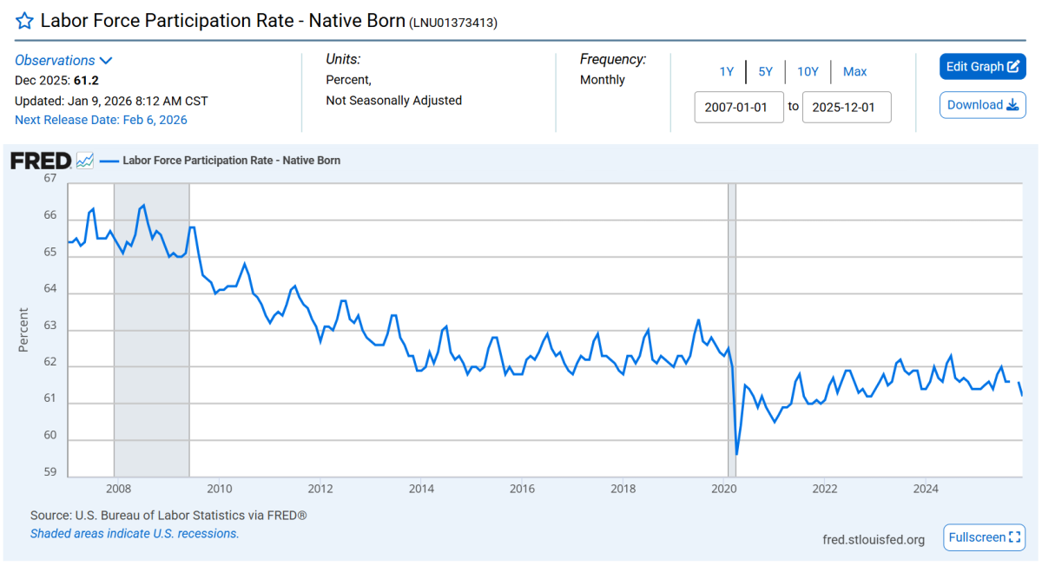Click the chart line icon next to FRED
The height and width of the screenshot is (566, 1042).
[x=85, y=161]
